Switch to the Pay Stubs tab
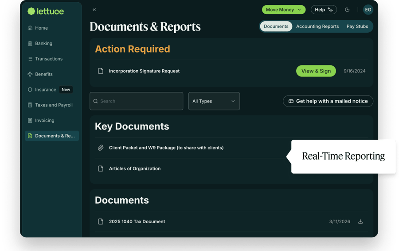Viewport: 399px width, 251px height. tap(357, 27)
